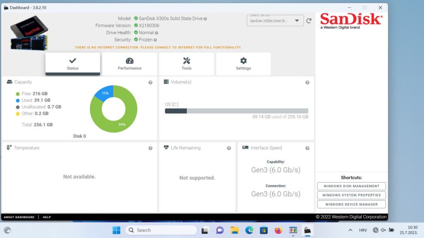Open Windows System Properties shortcut
424x238 pixels.
pyautogui.click(x=352, y=195)
